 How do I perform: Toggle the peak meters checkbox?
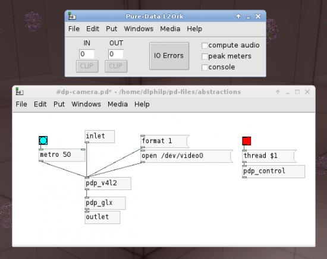205,56
